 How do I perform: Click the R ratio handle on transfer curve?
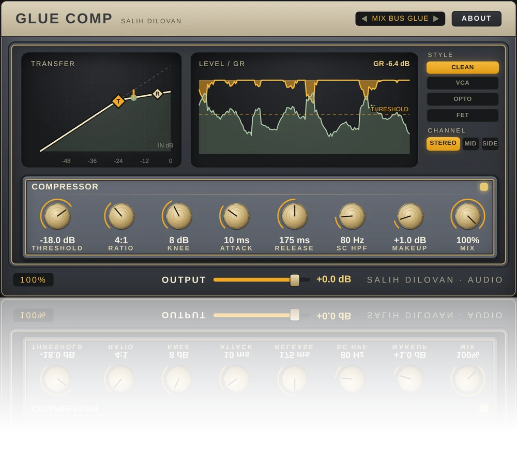(157, 94)
